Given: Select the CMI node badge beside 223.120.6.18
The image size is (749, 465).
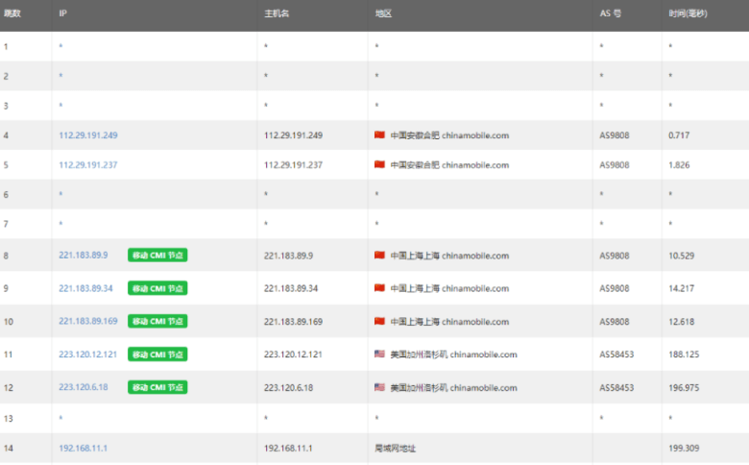Looking at the screenshot, I should click(x=157, y=387).
